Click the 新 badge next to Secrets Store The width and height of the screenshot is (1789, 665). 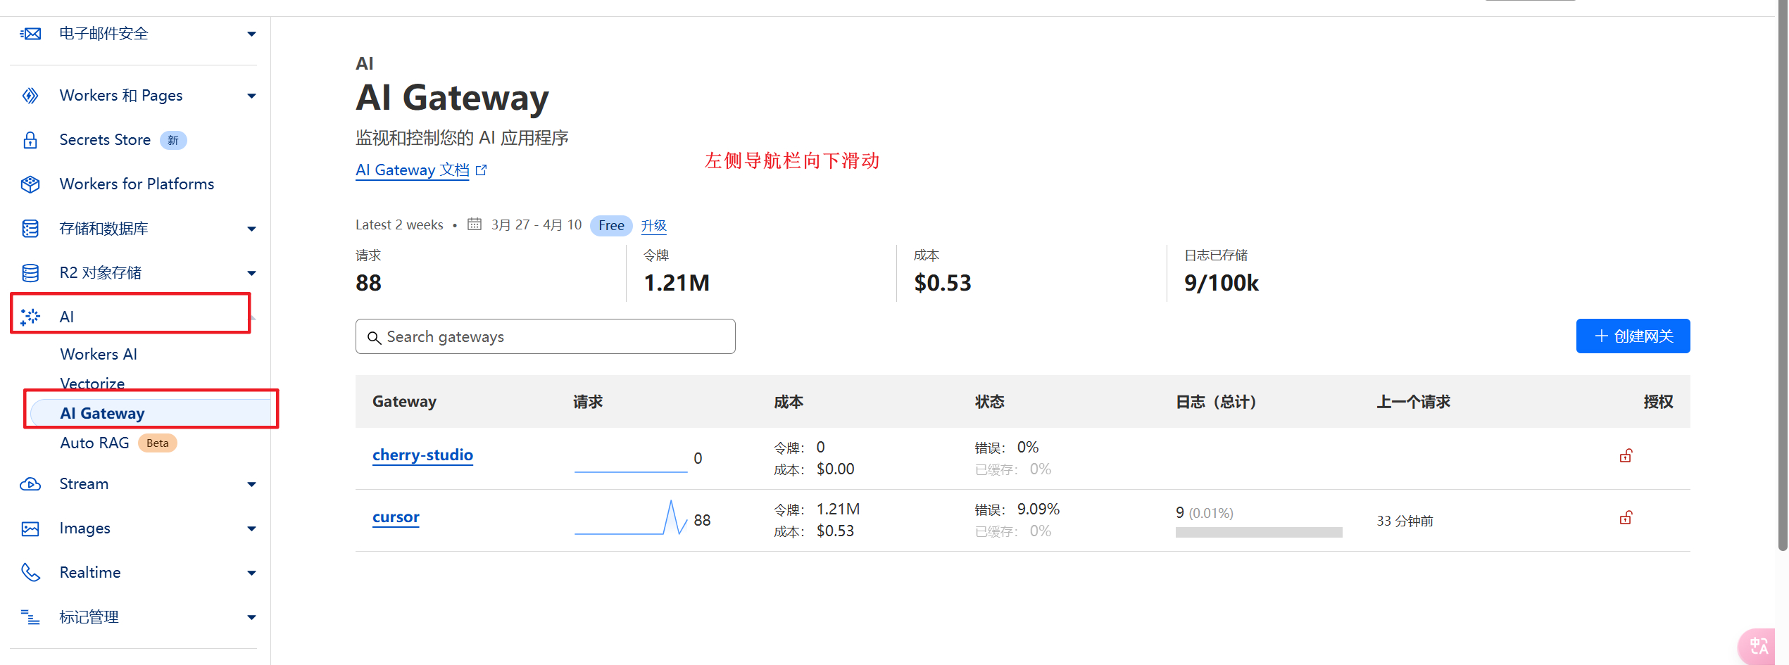(173, 140)
